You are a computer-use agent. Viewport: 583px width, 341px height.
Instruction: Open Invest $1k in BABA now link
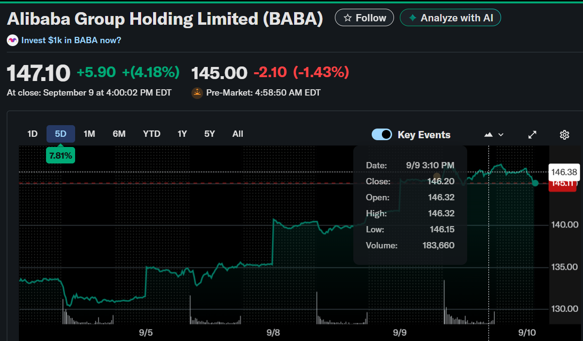click(x=71, y=40)
